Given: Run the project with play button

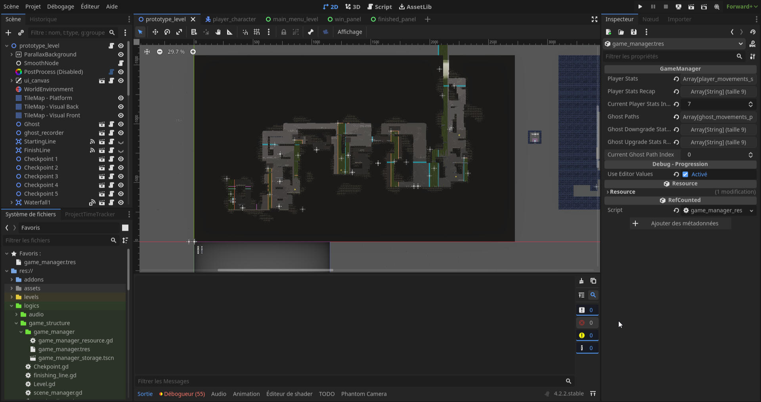Looking at the screenshot, I should click(640, 7).
